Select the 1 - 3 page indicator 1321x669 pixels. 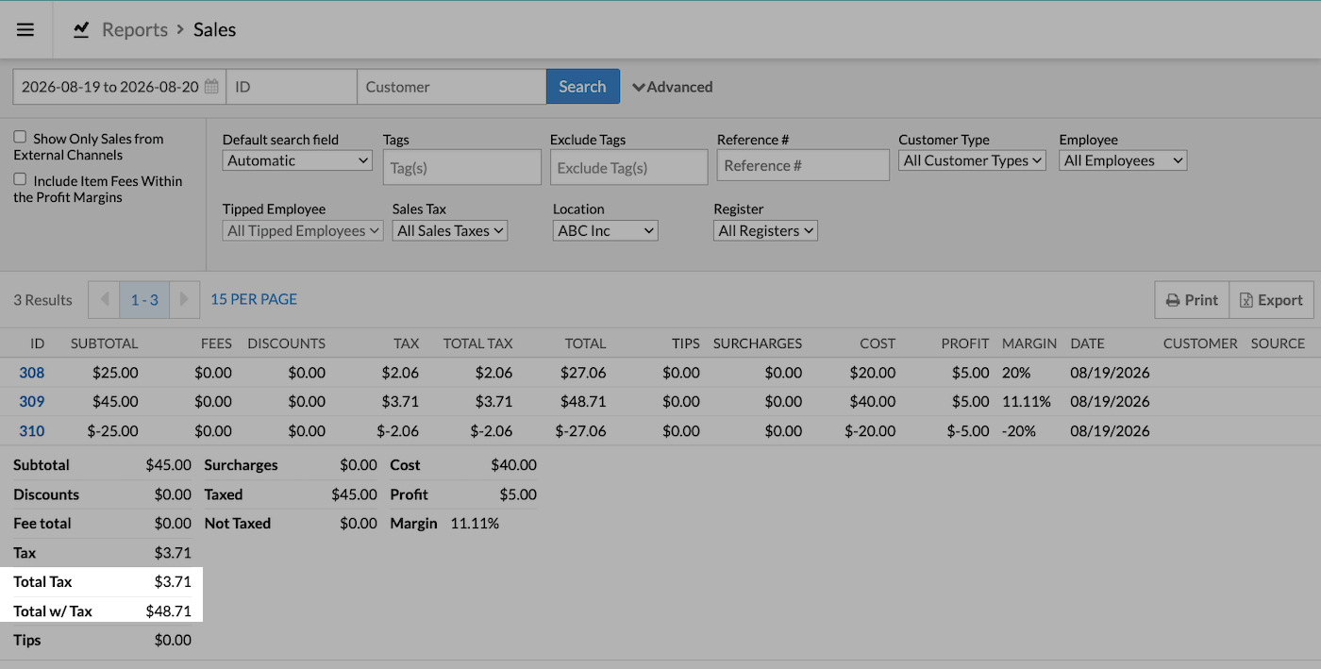click(x=144, y=299)
